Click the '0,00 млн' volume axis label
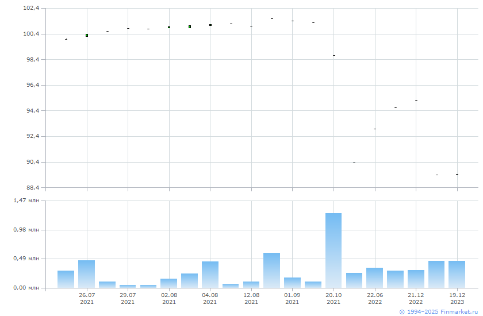Screen dimensions: 483x316 [26, 288]
